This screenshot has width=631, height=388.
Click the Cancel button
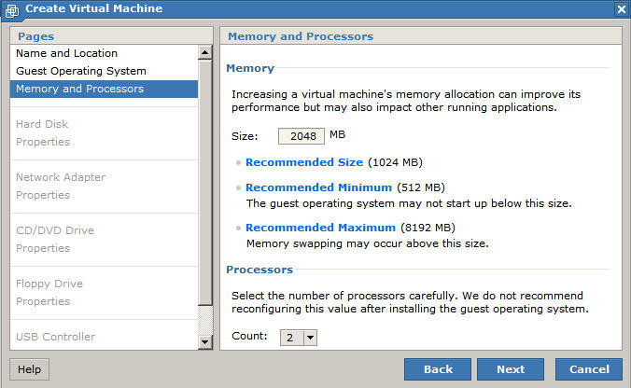pyautogui.click(x=589, y=369)
